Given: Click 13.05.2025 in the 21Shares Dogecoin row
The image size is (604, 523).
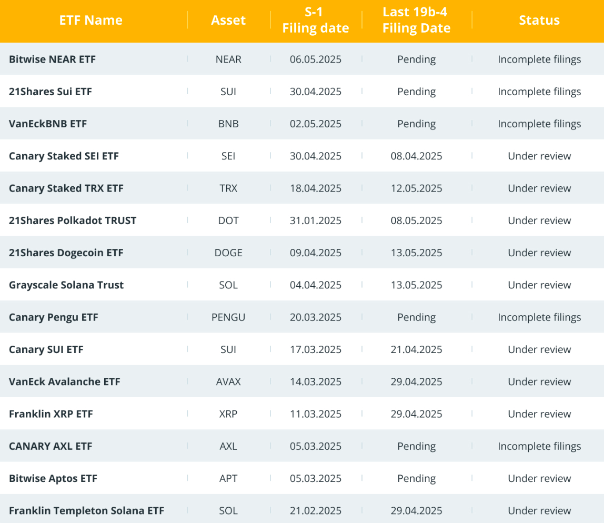Looking at the screenshot, I should [x=416, y=253].
